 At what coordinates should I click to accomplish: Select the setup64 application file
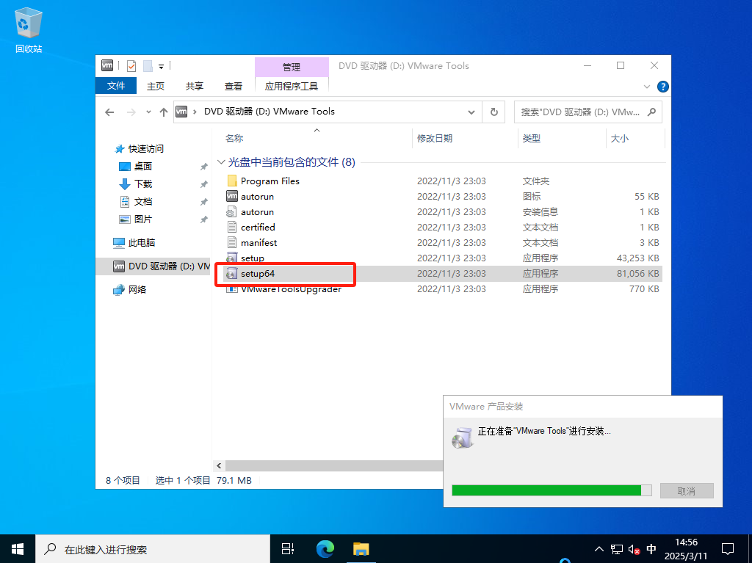click(258, 273)
